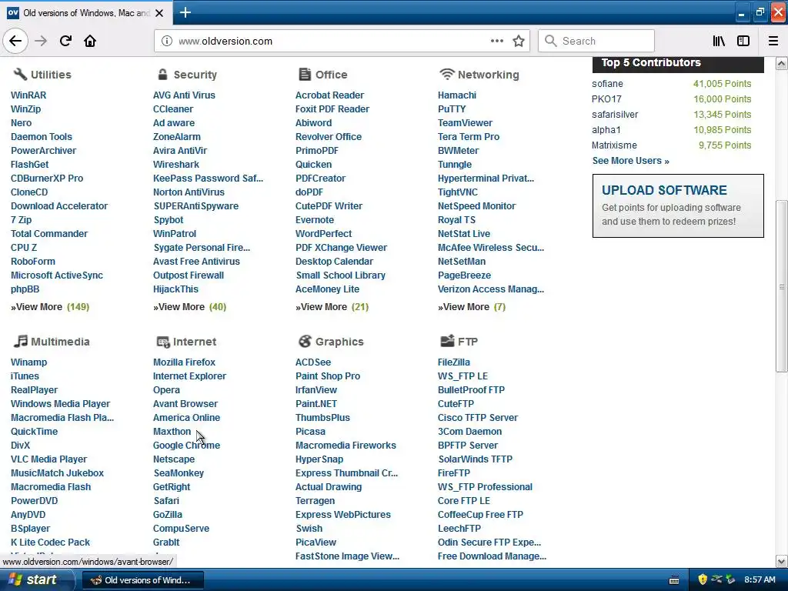Open the FileZilla link
Viewport: 788px width, 591px height.
pyautogui.click(x=453, y=362)
